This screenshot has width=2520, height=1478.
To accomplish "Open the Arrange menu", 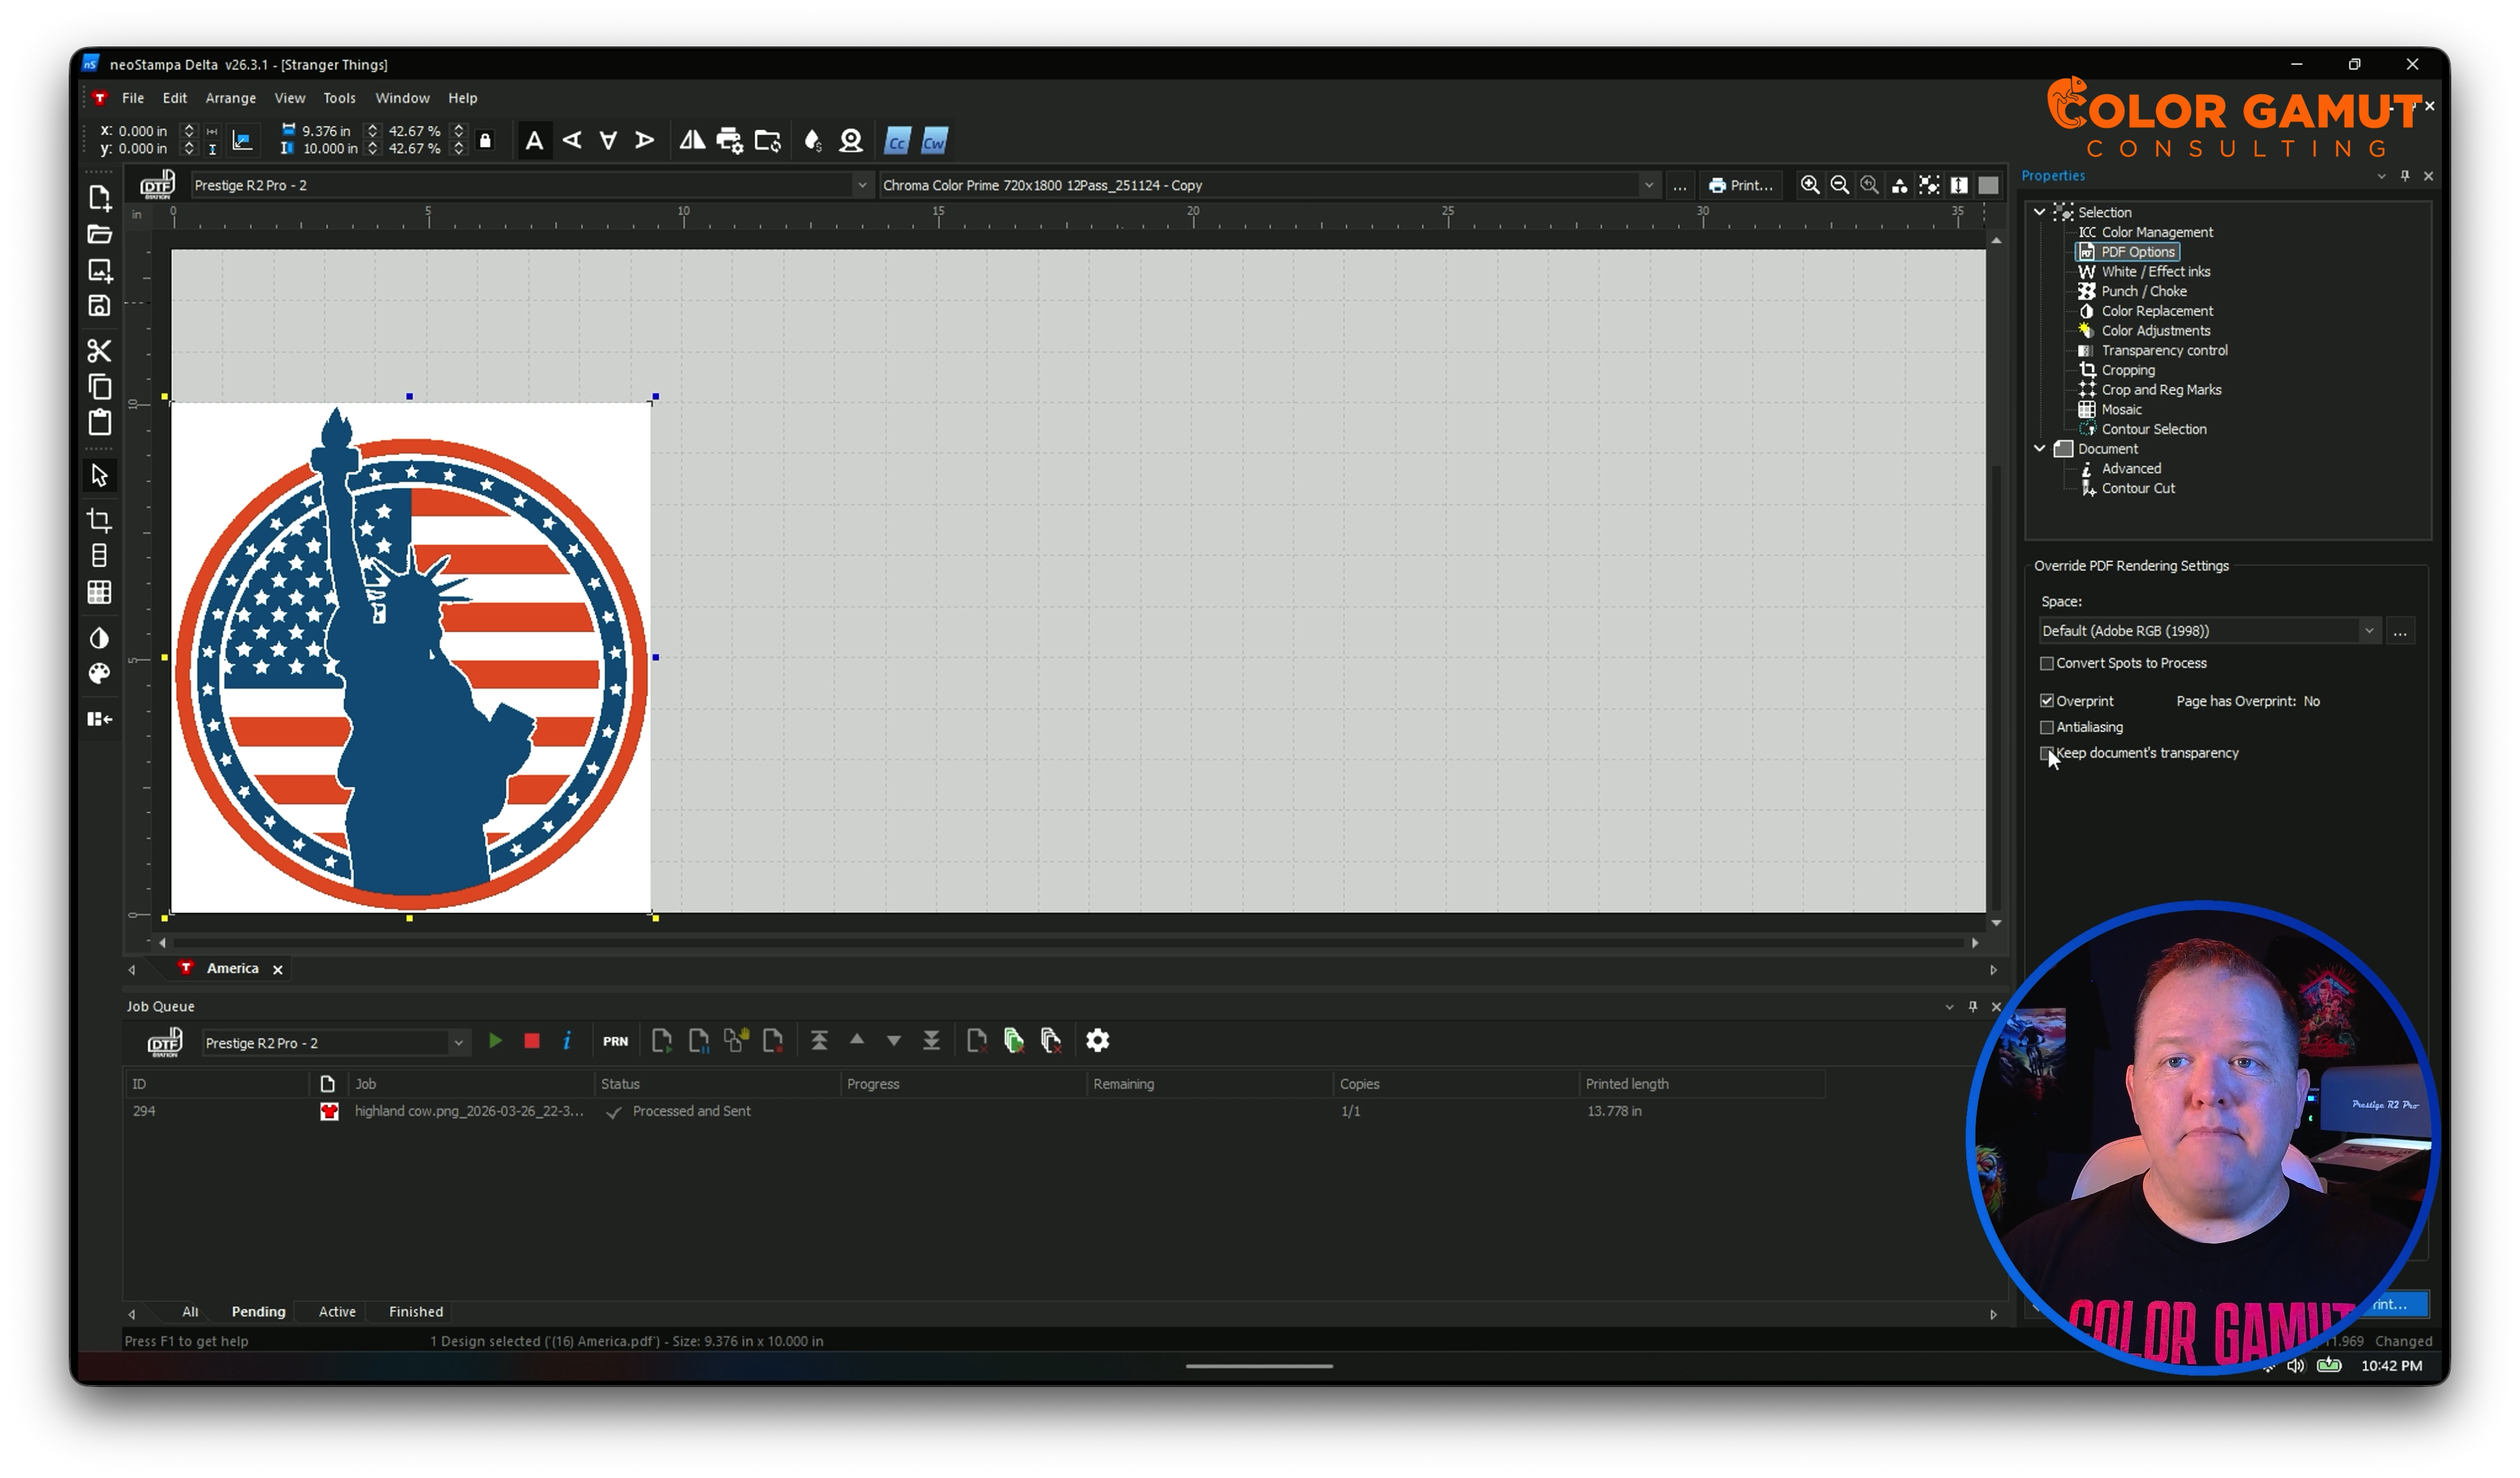I will point(230,98).
